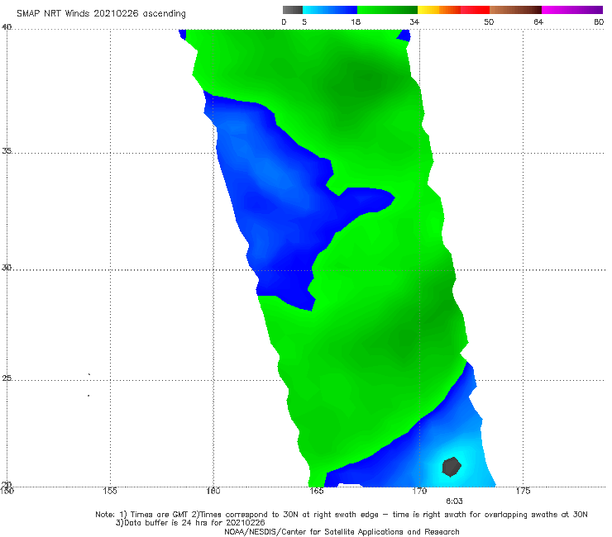612x537 pixels.
Task: Click the latitude axis label '35'
Action: tap(7, 150)
